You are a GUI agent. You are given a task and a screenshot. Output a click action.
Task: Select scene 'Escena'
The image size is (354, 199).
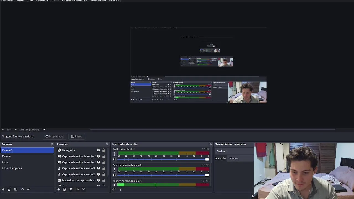[x=27, y=156]
